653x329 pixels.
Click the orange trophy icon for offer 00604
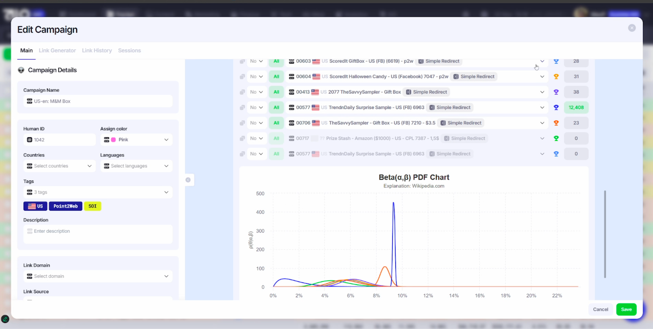(x=556, y=77)
